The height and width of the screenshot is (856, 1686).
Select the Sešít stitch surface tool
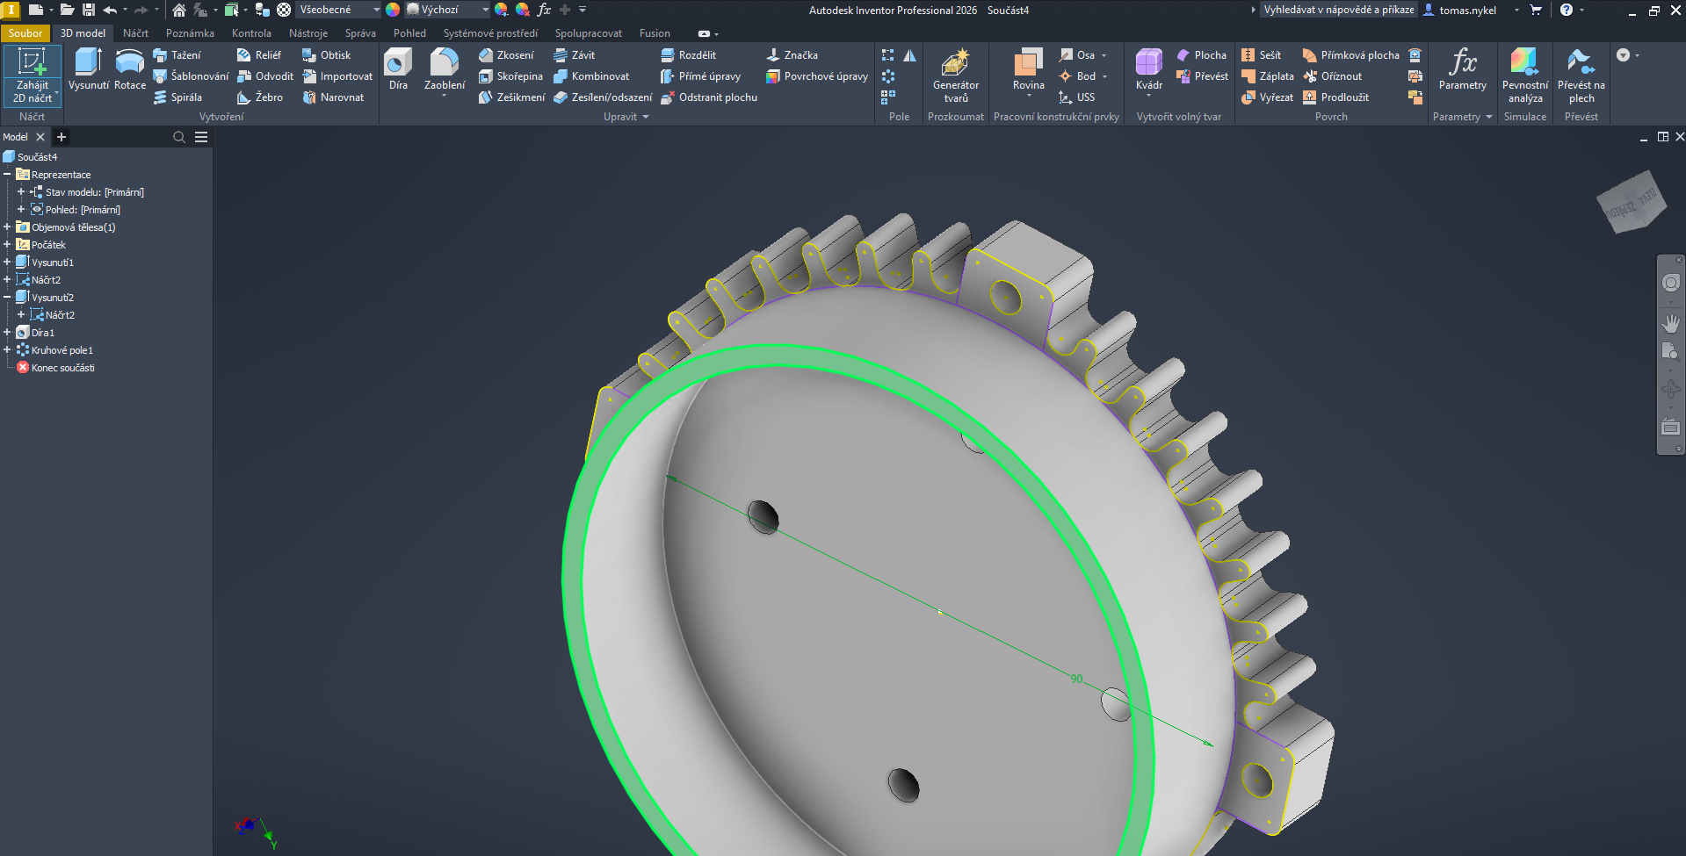pos(1261,55)
